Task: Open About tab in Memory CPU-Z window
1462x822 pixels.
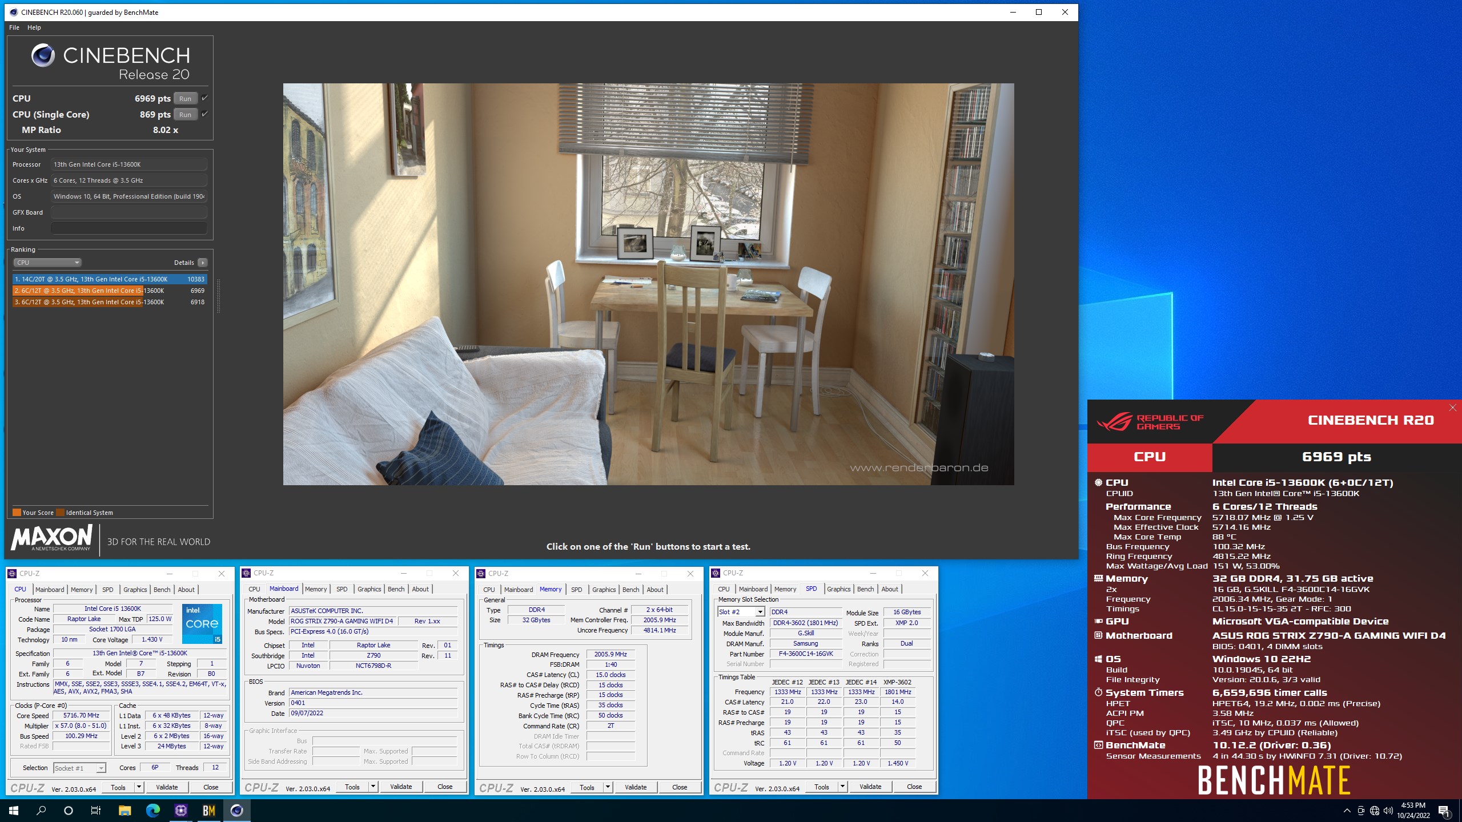Action: tap(655, 590)
